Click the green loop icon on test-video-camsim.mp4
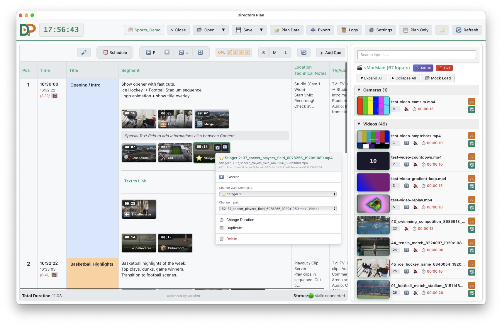Viewport: 502px width, 326px height. 472,110
